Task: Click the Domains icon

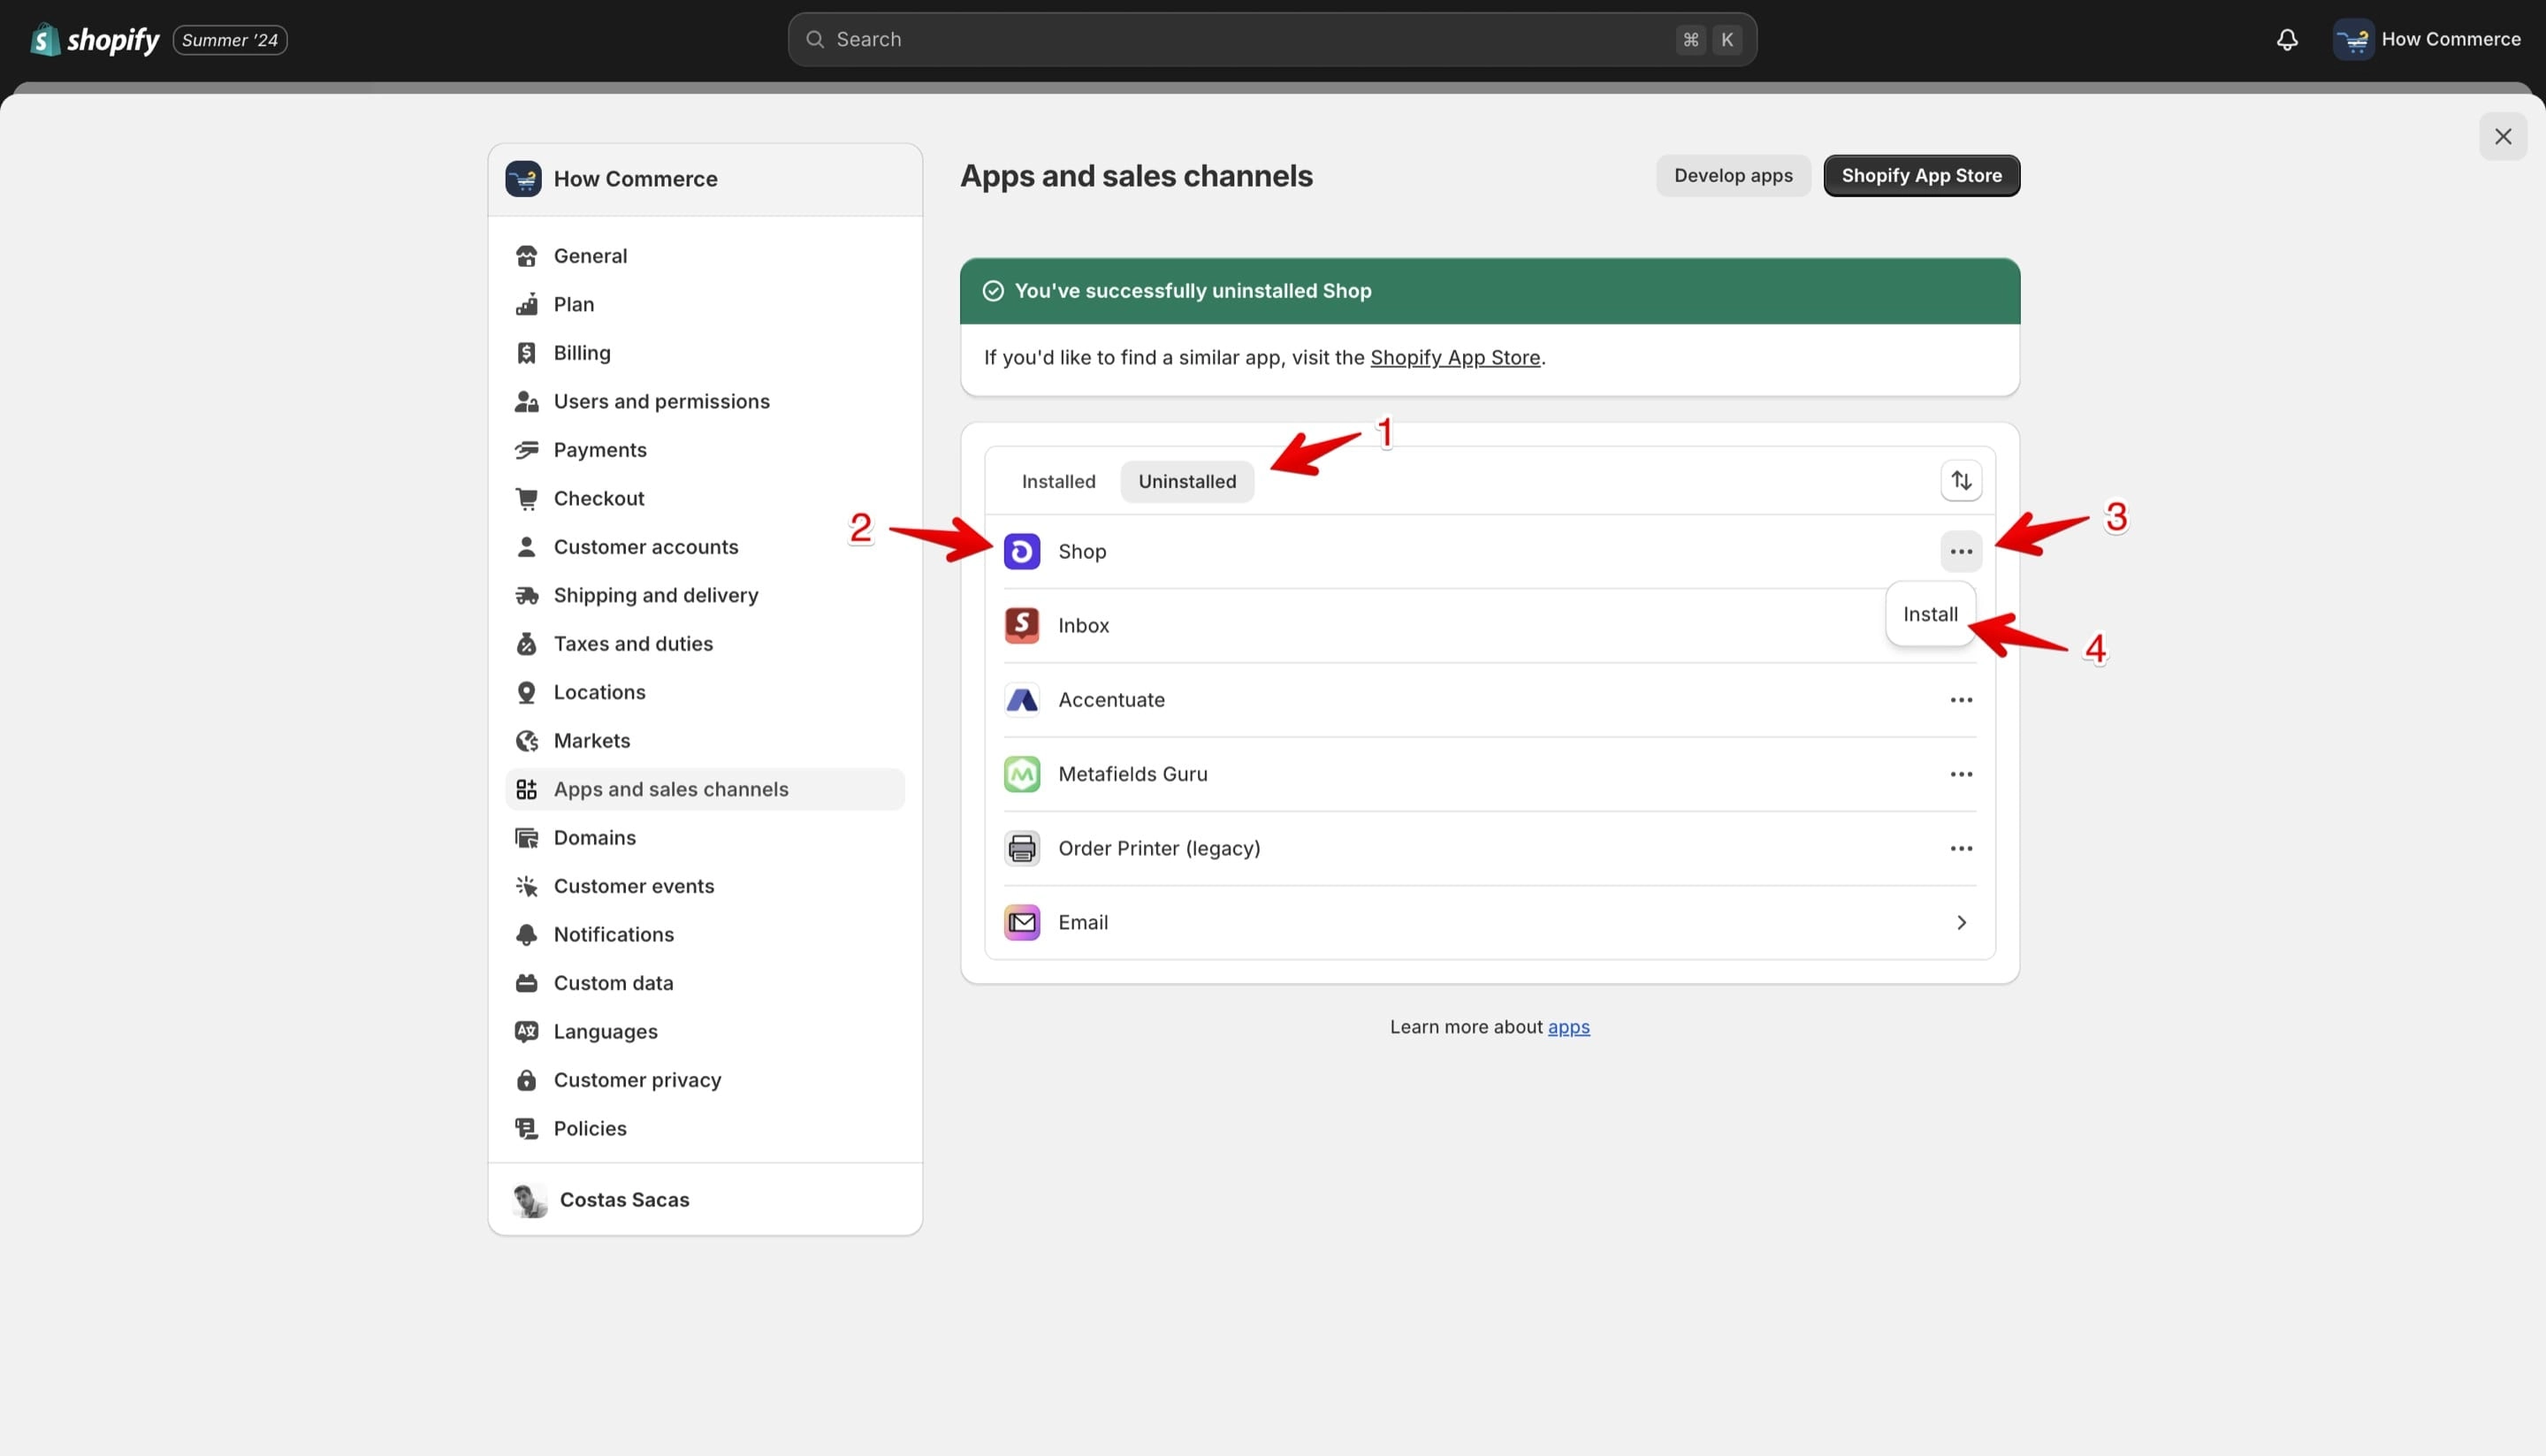Action: pyautogui.click(x=526, y=838)
